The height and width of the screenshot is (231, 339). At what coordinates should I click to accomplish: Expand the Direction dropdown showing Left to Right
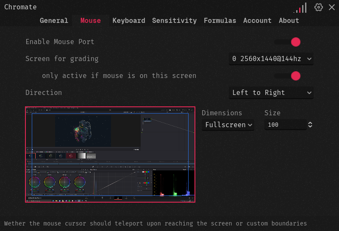pos(271,93)
